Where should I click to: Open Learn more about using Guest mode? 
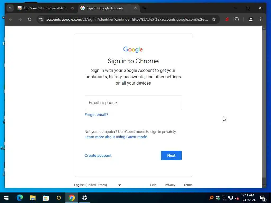[x=116, y=137]
